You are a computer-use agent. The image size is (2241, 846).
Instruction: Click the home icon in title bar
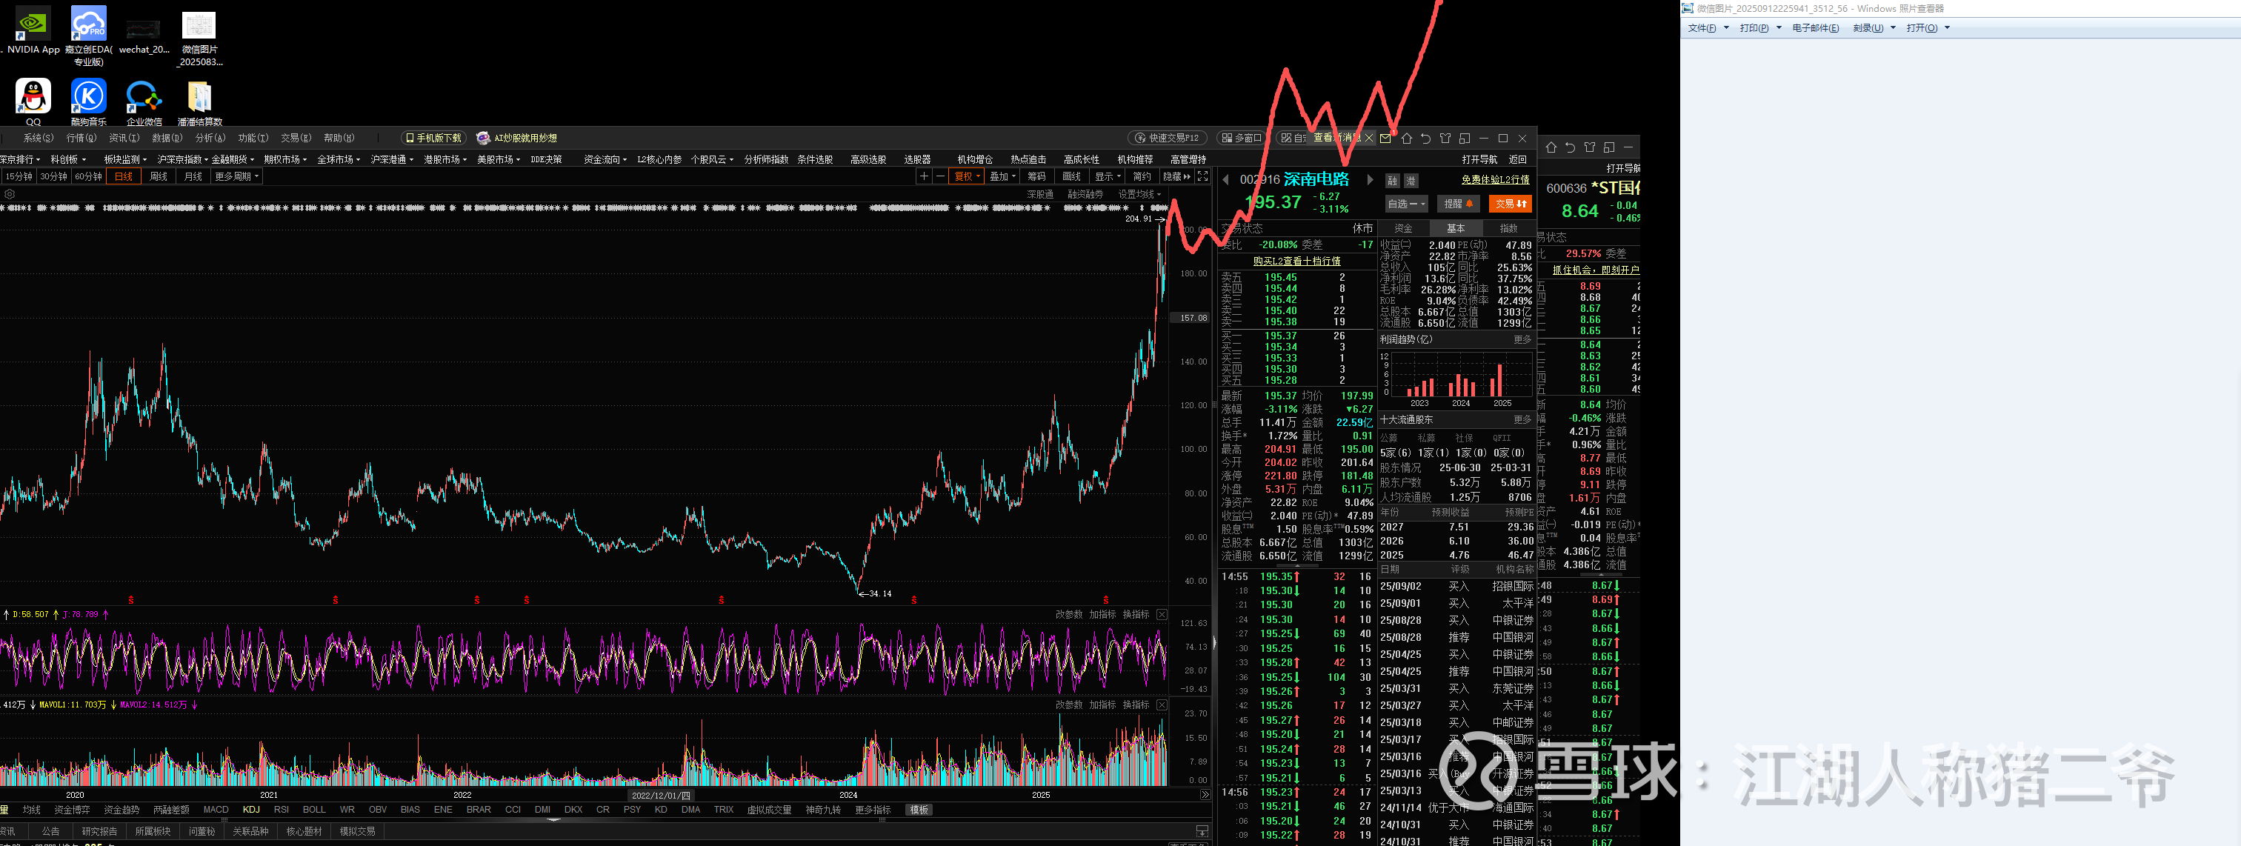1406,139
